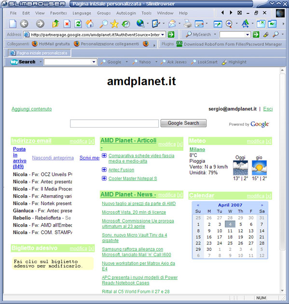
Task: Open a new blank page icon
Action: 13,24
